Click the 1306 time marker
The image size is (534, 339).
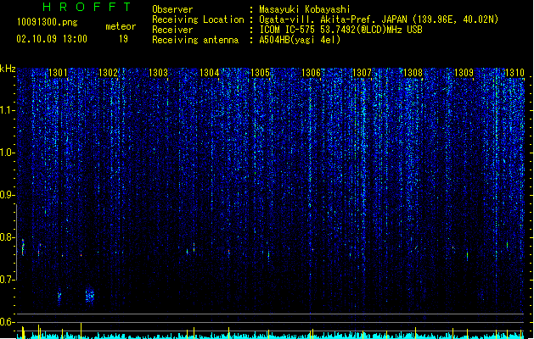click(x=312, y=73)
